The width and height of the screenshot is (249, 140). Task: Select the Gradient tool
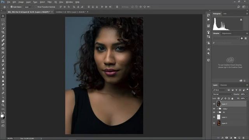coord(3,73)
